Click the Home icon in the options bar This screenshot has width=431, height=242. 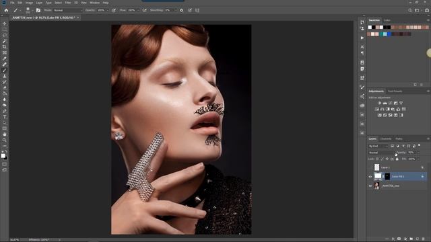6,10
